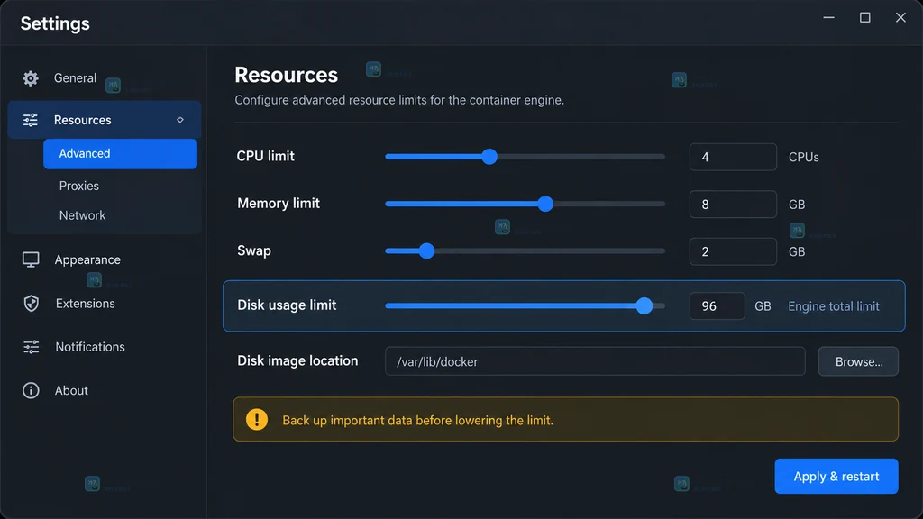923x519 pixels.
Task: Click the Disk usage limit 96 field
Action: 717,306
